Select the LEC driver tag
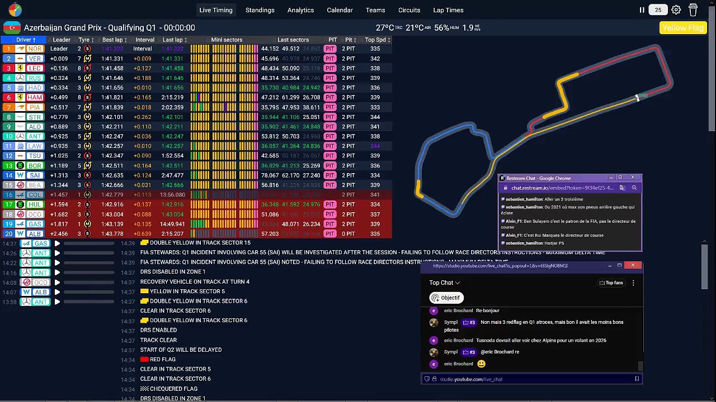 [x=35, y=68]
